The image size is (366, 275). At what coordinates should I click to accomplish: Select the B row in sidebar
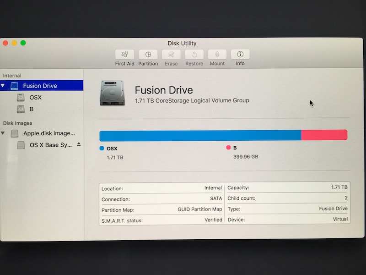42,109
